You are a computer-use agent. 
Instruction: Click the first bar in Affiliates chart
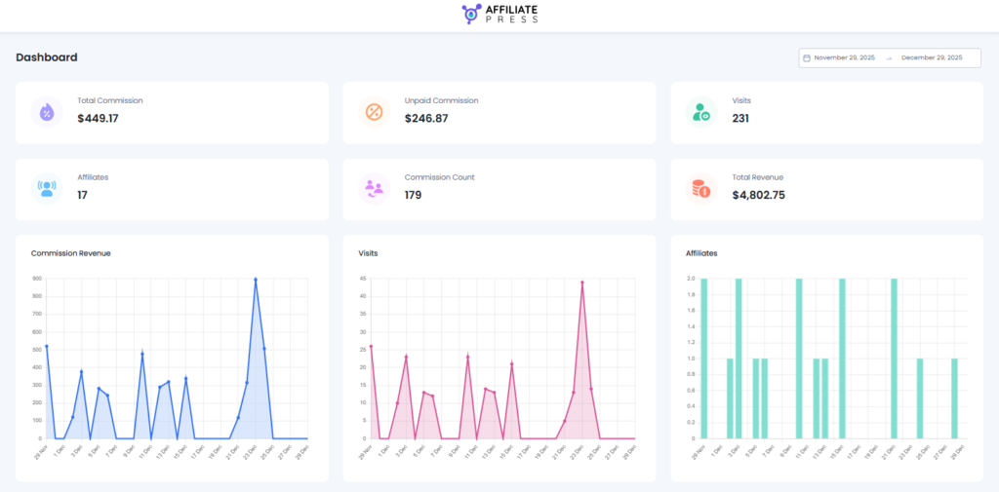[x=703, y=358]
